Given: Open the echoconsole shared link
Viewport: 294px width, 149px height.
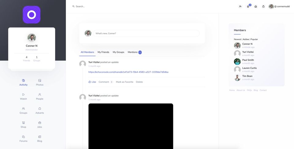Looking at the screenshot, I should click(128, 72).
